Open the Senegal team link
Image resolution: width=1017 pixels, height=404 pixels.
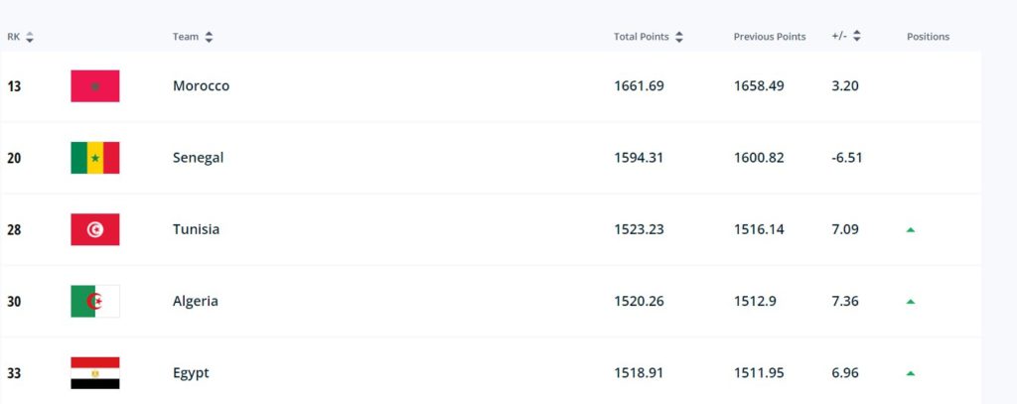pos(198,158)
